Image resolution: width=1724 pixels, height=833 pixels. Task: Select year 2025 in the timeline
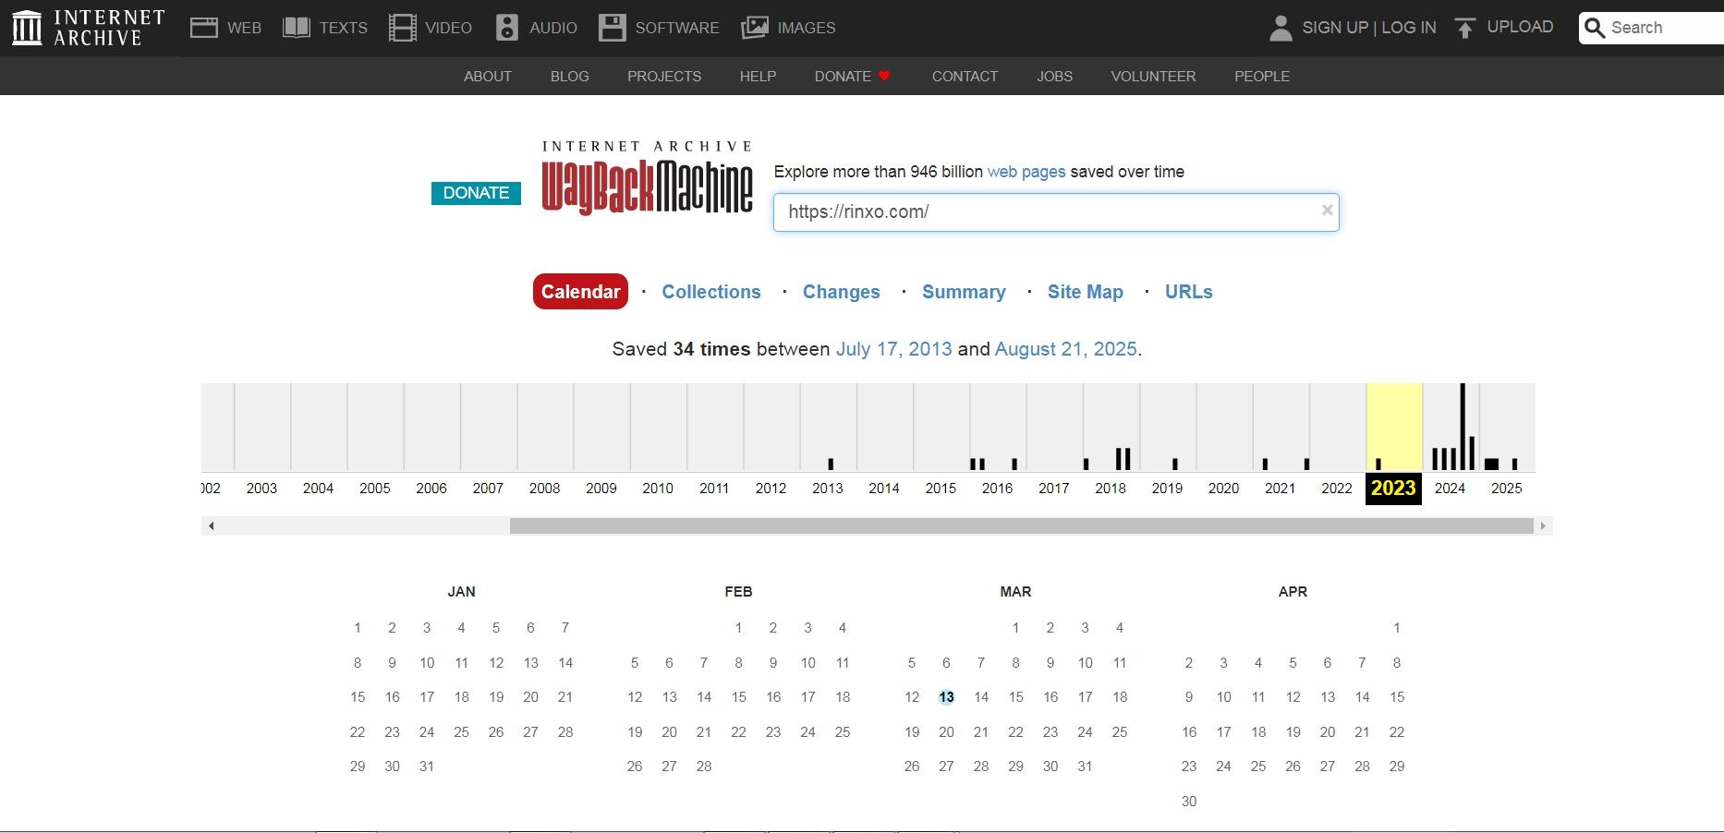(x=1507, y=488)
